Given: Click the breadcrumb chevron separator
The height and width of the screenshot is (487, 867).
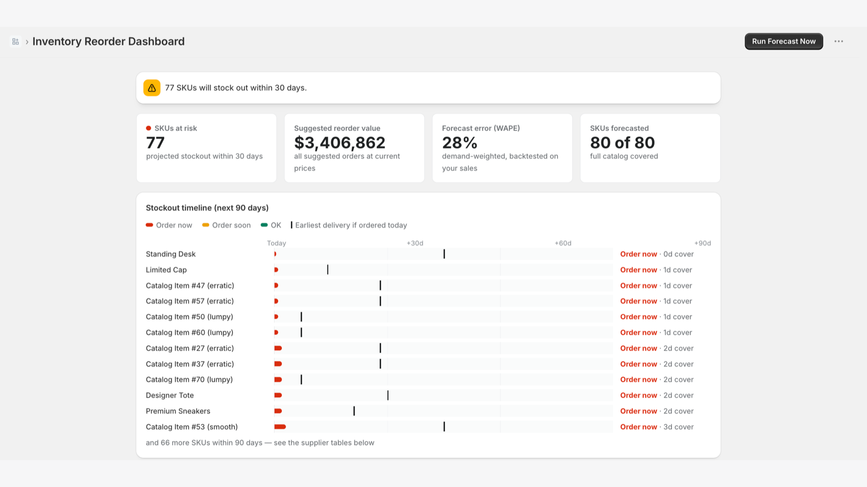Looking at the screenshot, I should 27,42.
